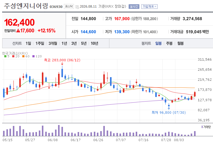This screenshot has height=143, width=213.
Task: Click the 한국거래소(KRX) chart label
Action: 15,53
